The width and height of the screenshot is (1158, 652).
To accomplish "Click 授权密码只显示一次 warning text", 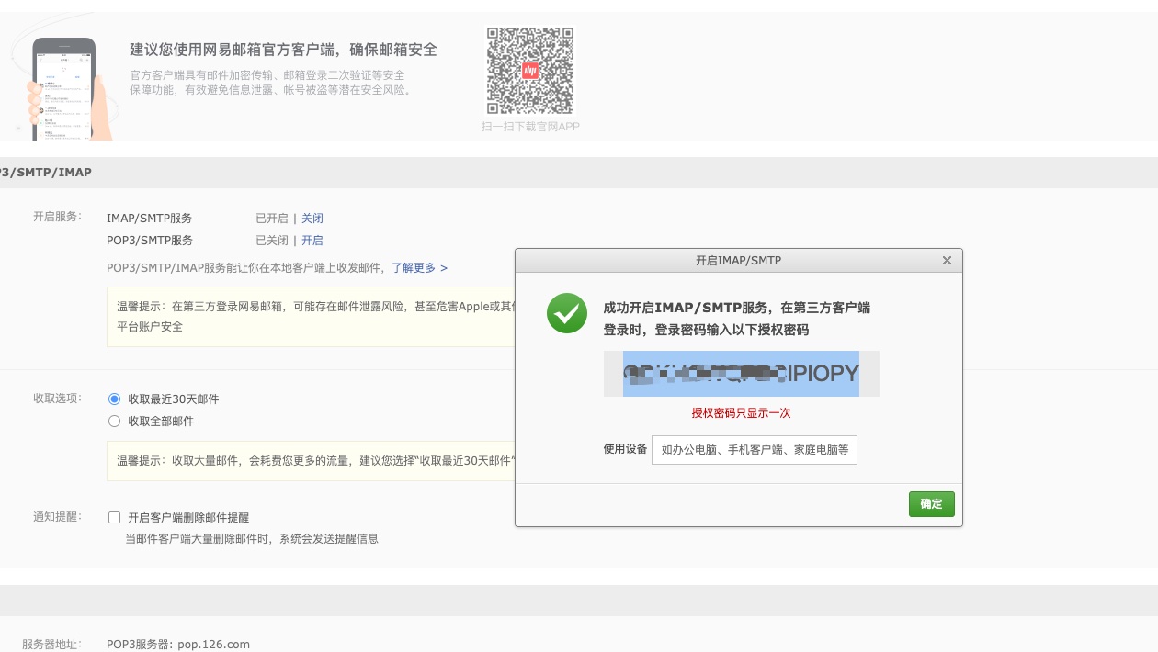I will pos(741,413).
